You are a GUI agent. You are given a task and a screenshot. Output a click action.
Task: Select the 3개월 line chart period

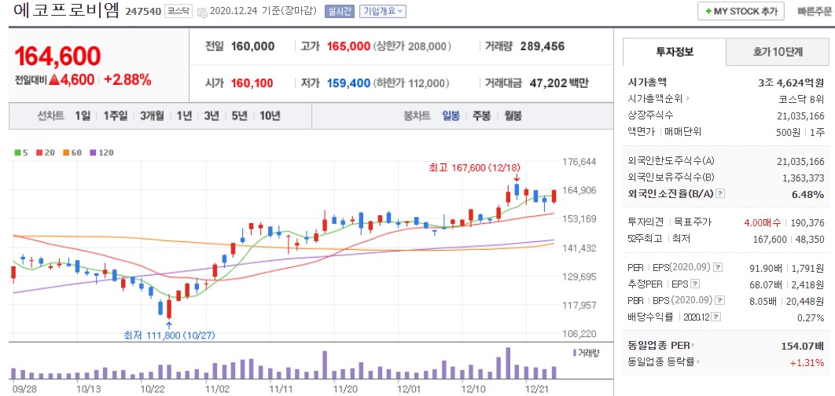(152, 115)
